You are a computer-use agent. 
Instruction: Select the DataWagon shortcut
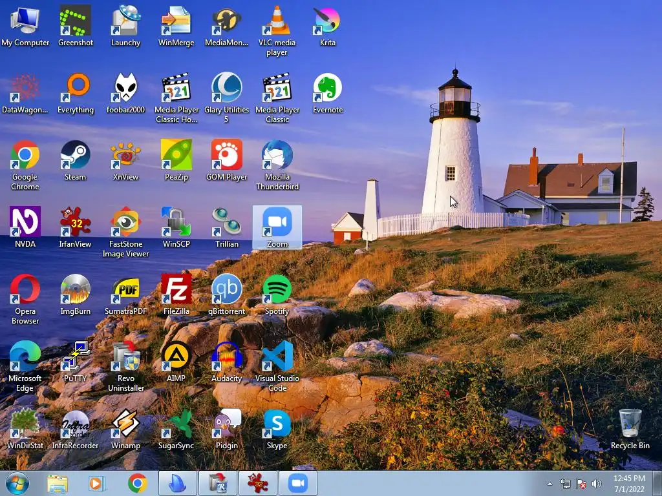click(x=25, y=93)
